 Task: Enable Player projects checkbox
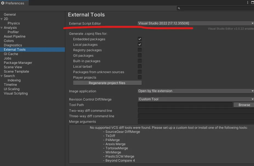coord(140,77)
